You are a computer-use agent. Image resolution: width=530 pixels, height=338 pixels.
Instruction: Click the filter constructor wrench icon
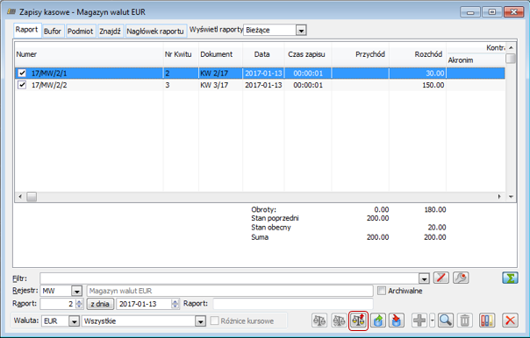click(461, 278)
